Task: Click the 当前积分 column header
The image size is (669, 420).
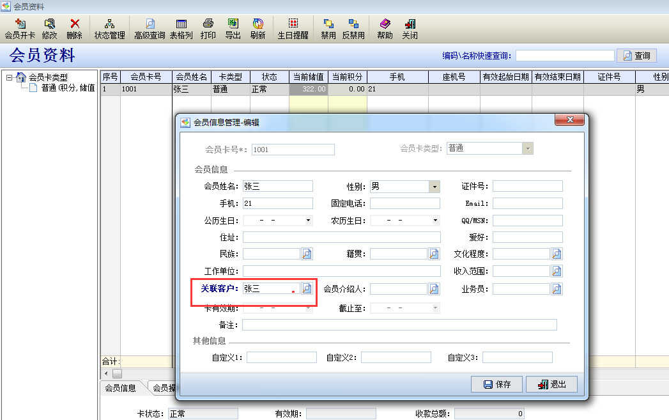Action: click(348, 77)
